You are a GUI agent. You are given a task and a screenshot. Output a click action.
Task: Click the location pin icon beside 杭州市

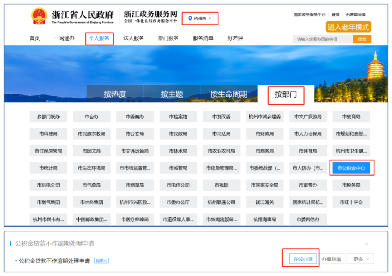190,18
